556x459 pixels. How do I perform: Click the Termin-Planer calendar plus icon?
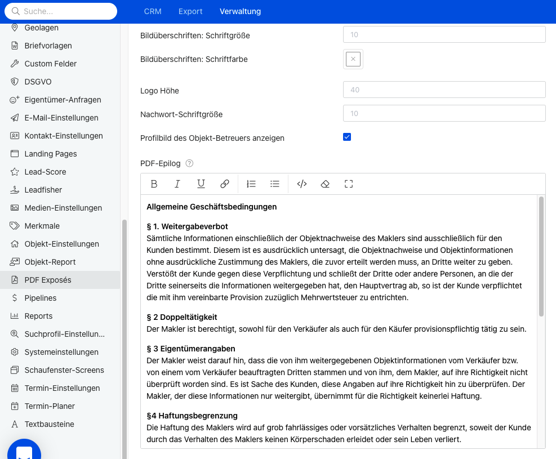click(x=15, y=406)
